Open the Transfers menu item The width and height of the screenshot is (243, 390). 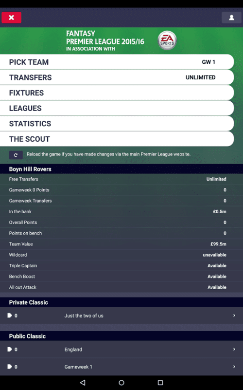(x=117, y=77)
